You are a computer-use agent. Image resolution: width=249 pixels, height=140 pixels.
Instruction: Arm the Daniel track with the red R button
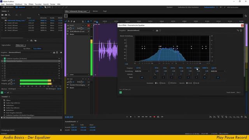click(89, 25)
